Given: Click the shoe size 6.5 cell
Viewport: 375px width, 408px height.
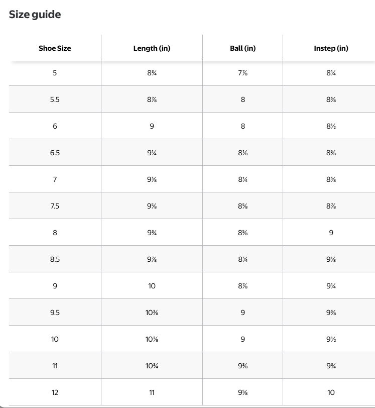Looking at the screenshot, I should click(55, 153).
